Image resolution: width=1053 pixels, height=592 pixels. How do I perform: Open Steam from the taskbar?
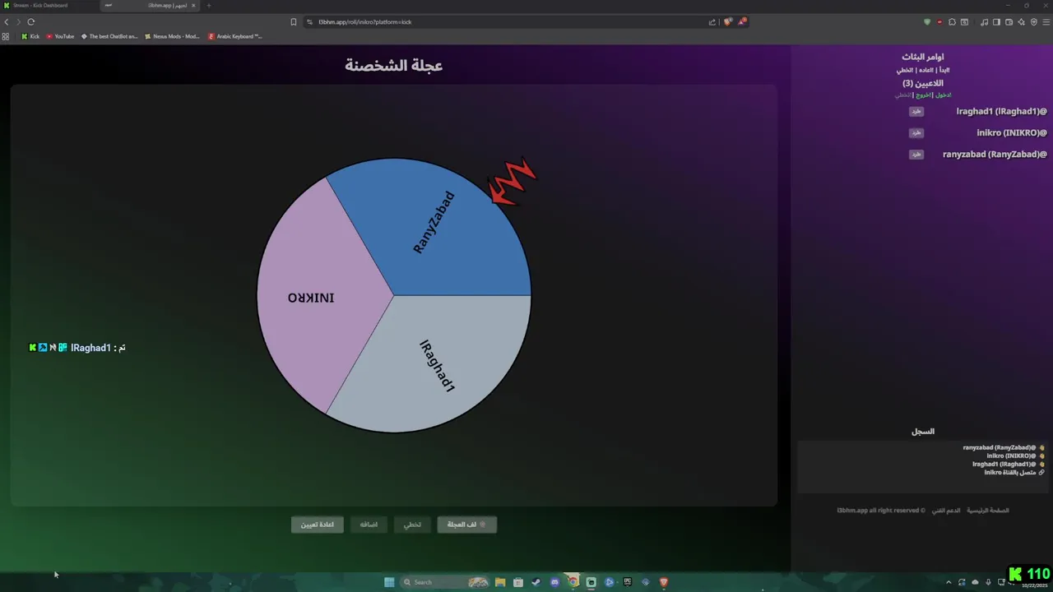pyautogui.click(x=536, y=582)
